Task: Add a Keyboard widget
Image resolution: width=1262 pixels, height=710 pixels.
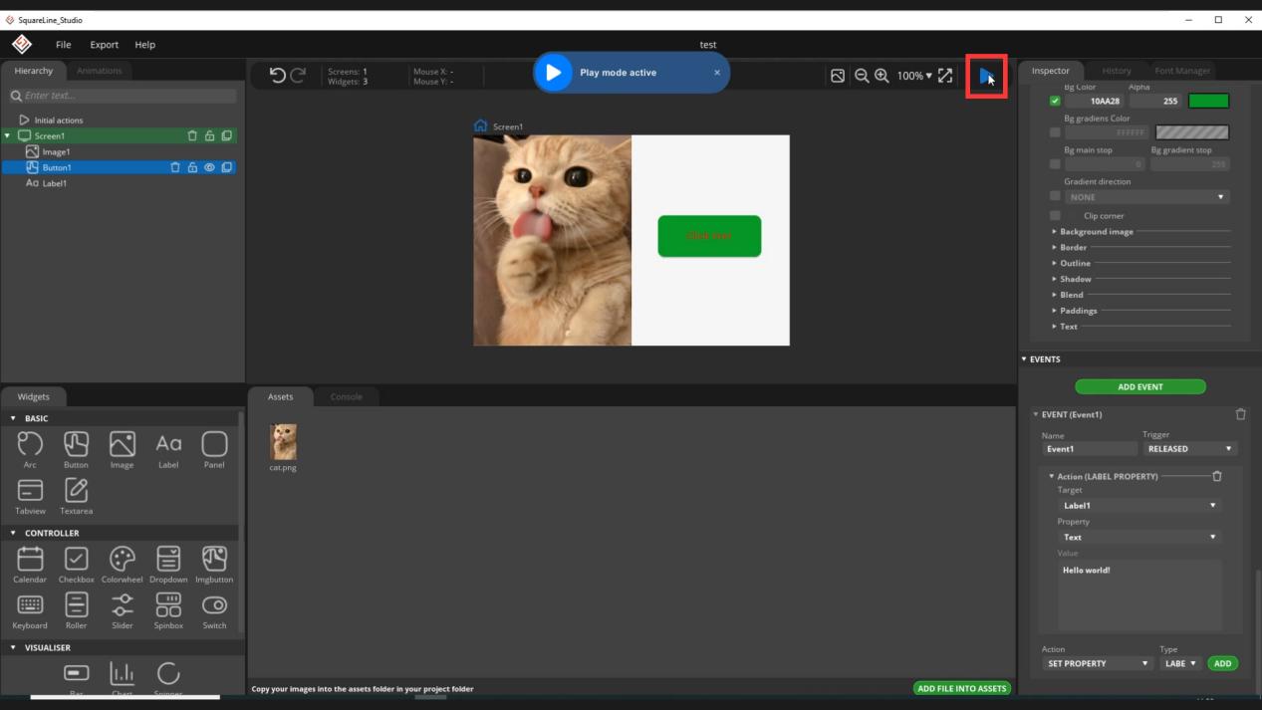Action: pyautogui.click(x=30, y=610)
